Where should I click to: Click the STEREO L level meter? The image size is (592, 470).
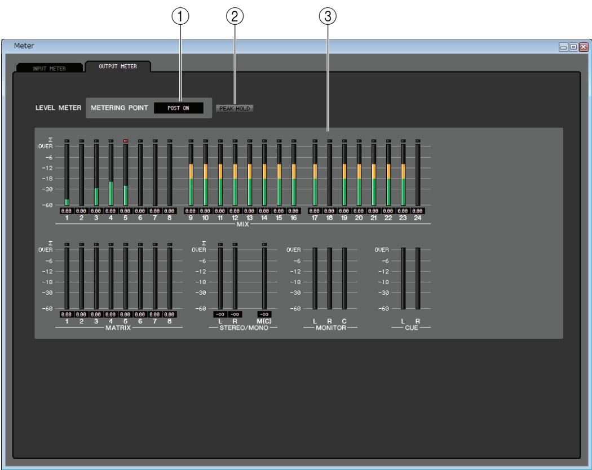[220, 278]
